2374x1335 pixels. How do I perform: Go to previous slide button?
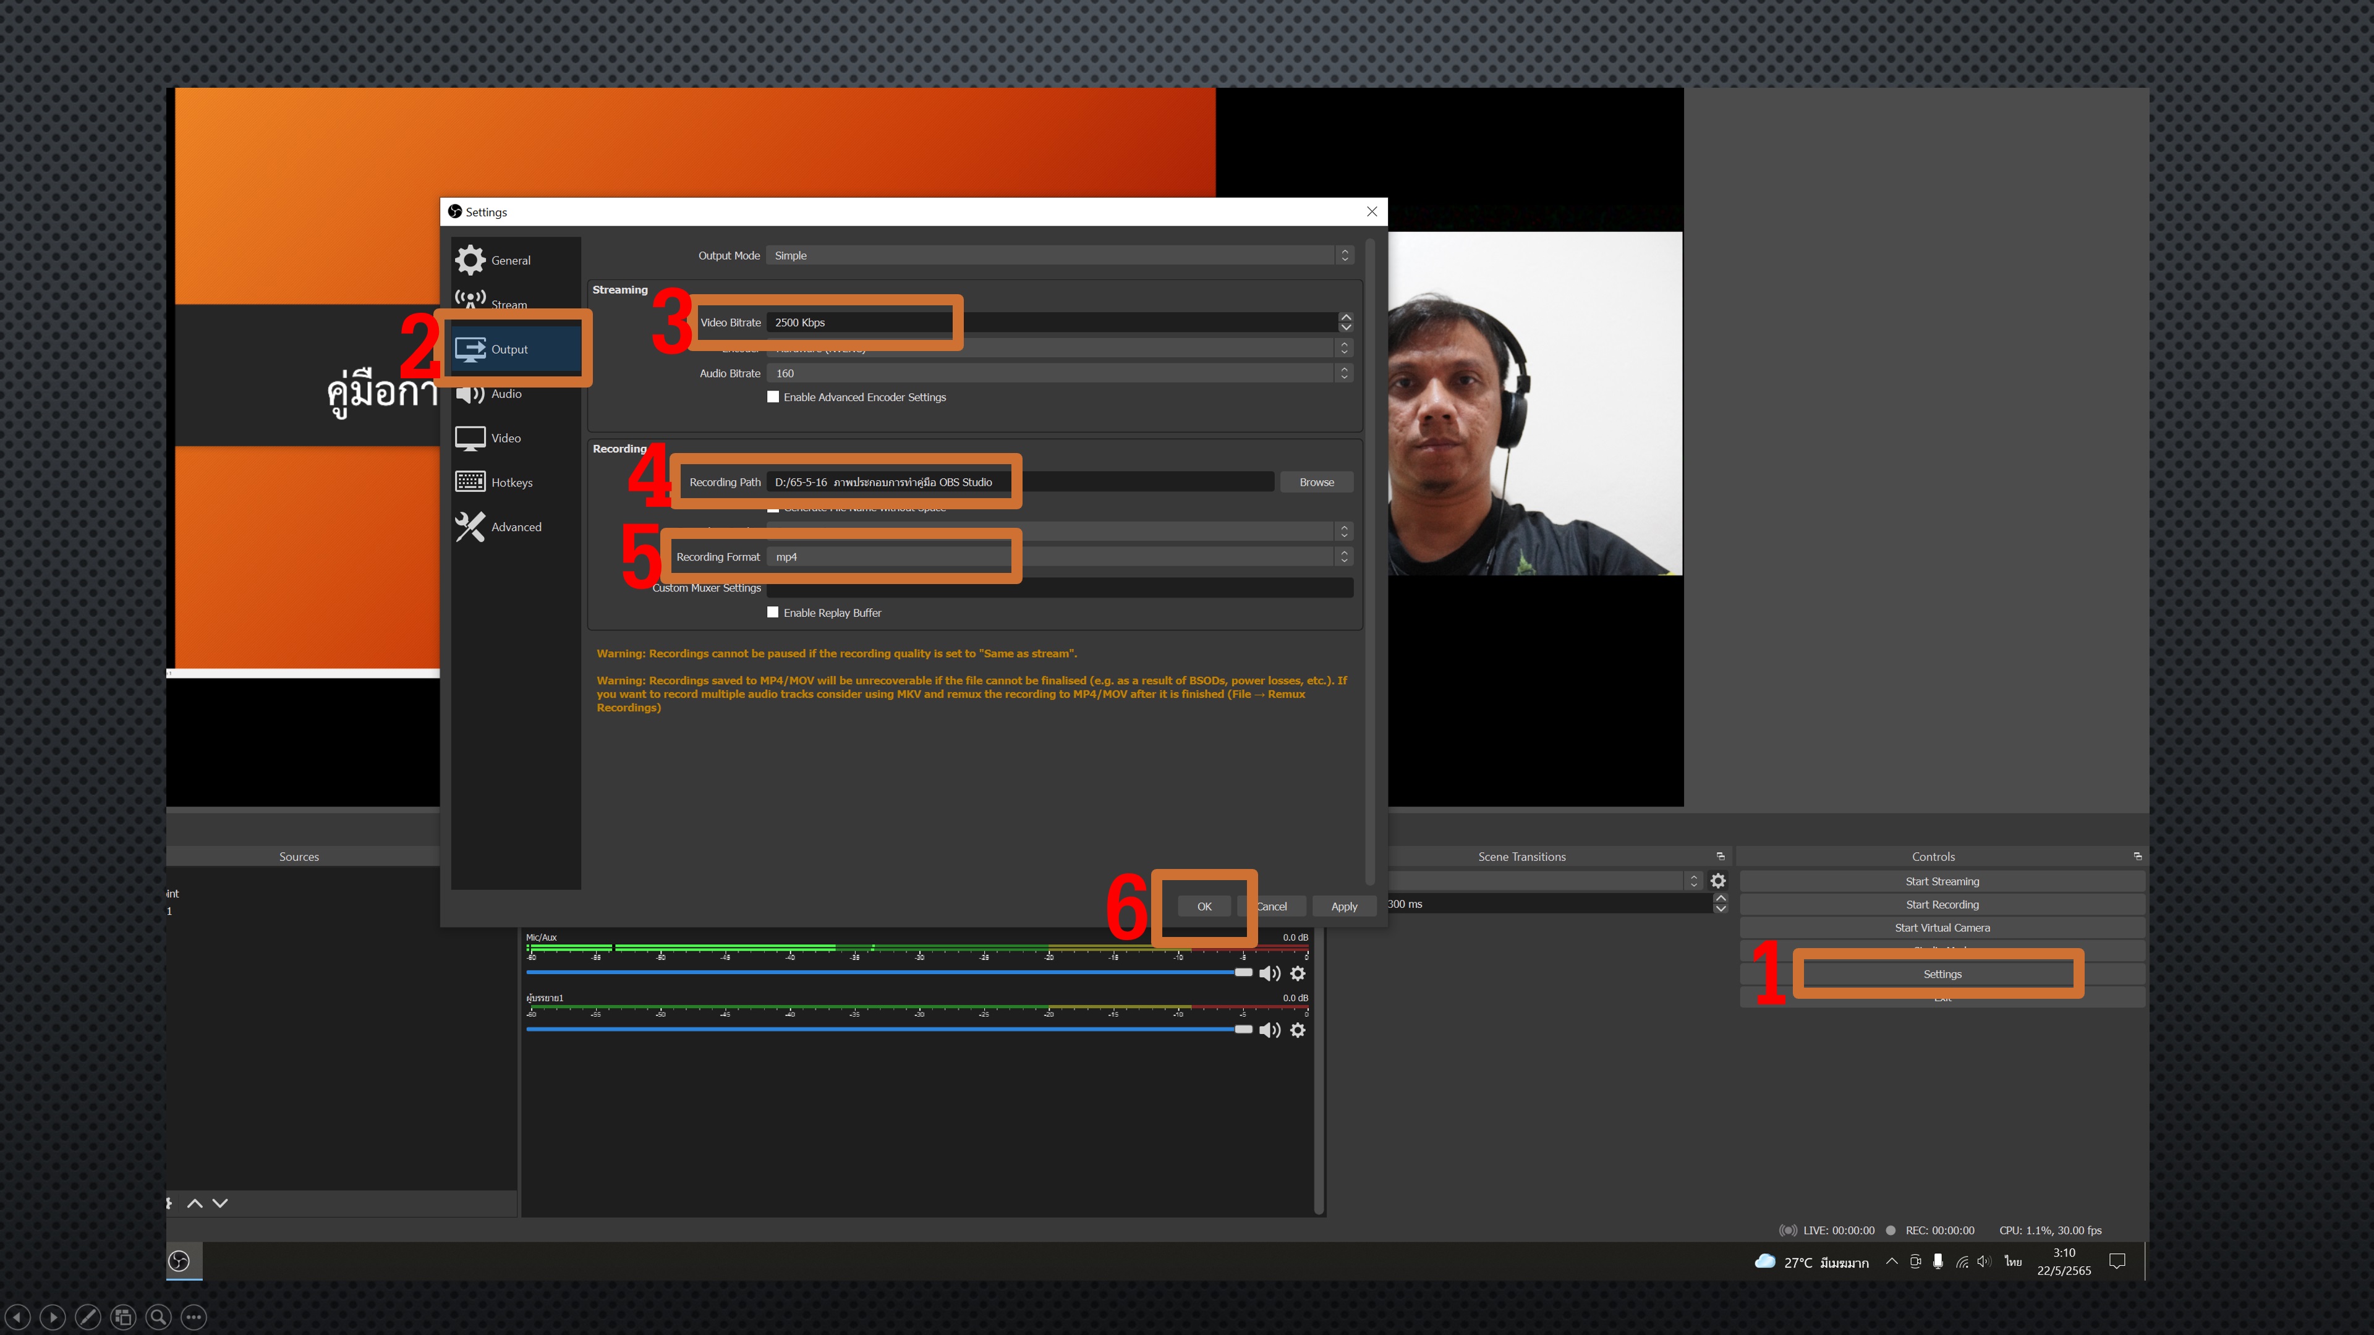[19, 1318]
